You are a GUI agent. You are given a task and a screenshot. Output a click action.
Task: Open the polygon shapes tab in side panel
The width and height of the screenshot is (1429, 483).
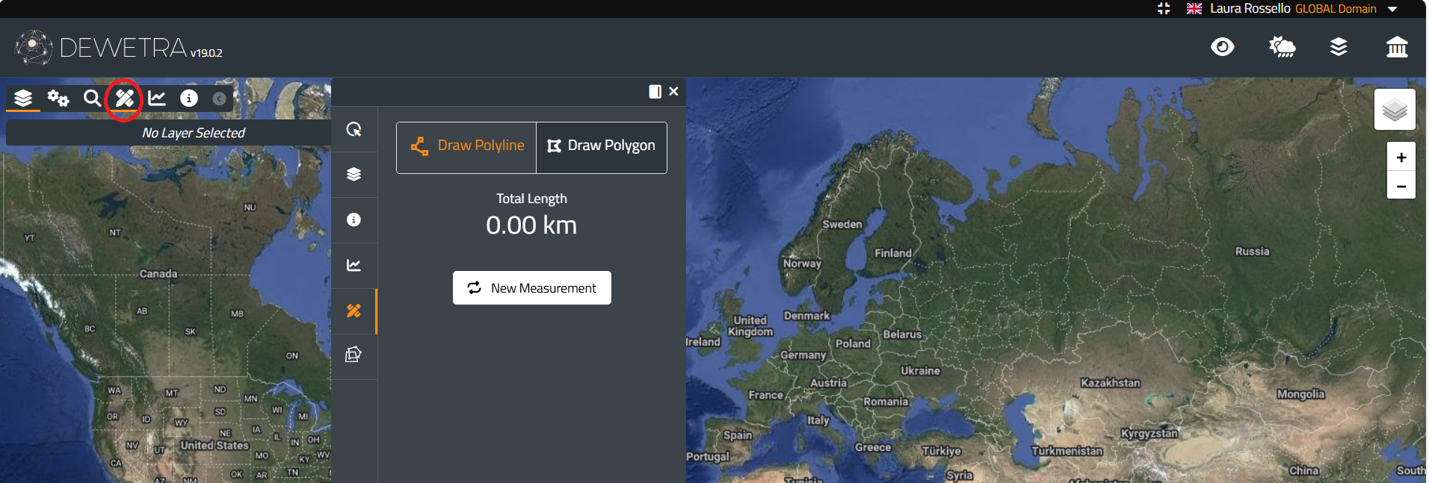(354, 355)
